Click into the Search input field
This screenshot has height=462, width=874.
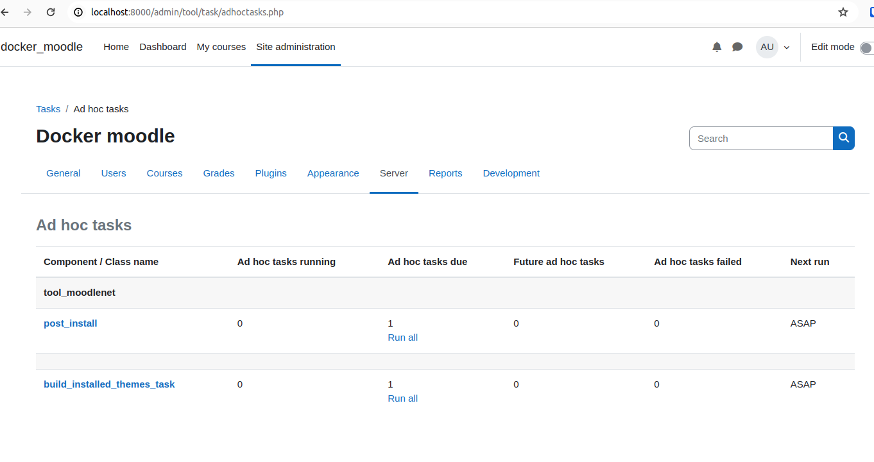(761, 138)
